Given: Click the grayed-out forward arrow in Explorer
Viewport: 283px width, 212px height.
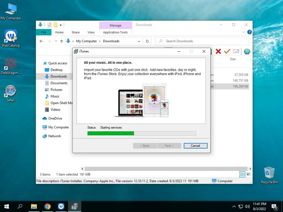Looking at the screenshot, I should 49,41.
